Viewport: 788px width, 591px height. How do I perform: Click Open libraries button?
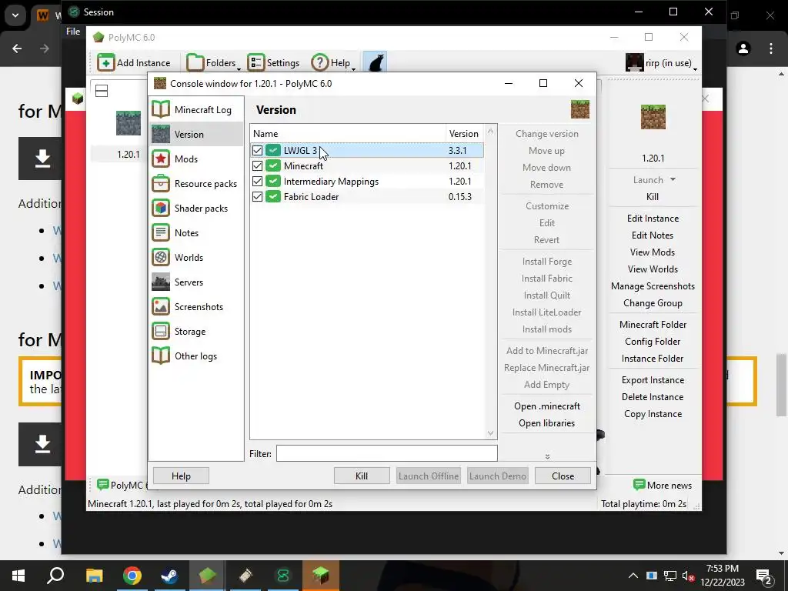click(x=547, y=423)
